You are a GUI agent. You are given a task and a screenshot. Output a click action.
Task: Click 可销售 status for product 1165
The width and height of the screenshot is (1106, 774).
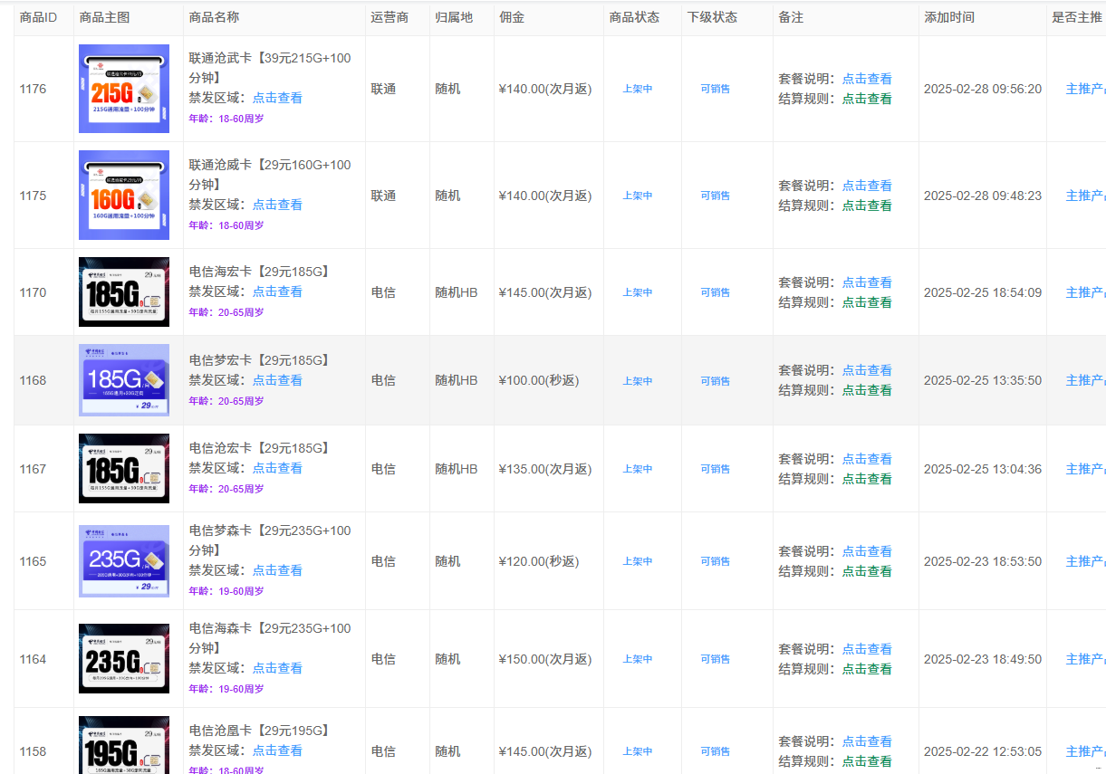tap(715, 561)
